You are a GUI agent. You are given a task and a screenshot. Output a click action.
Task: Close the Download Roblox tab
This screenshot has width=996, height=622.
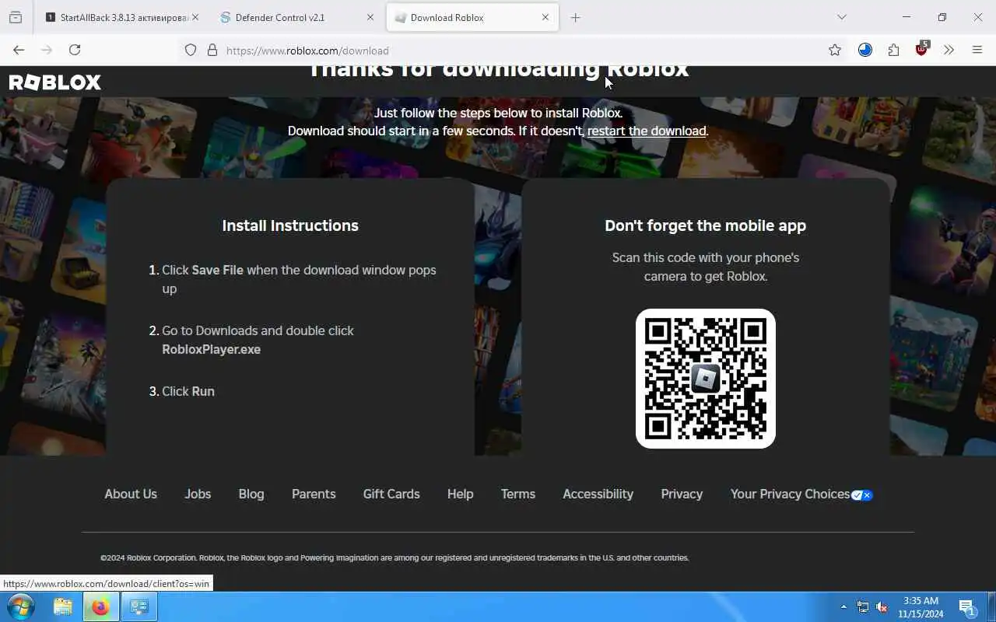pos(545,17)
